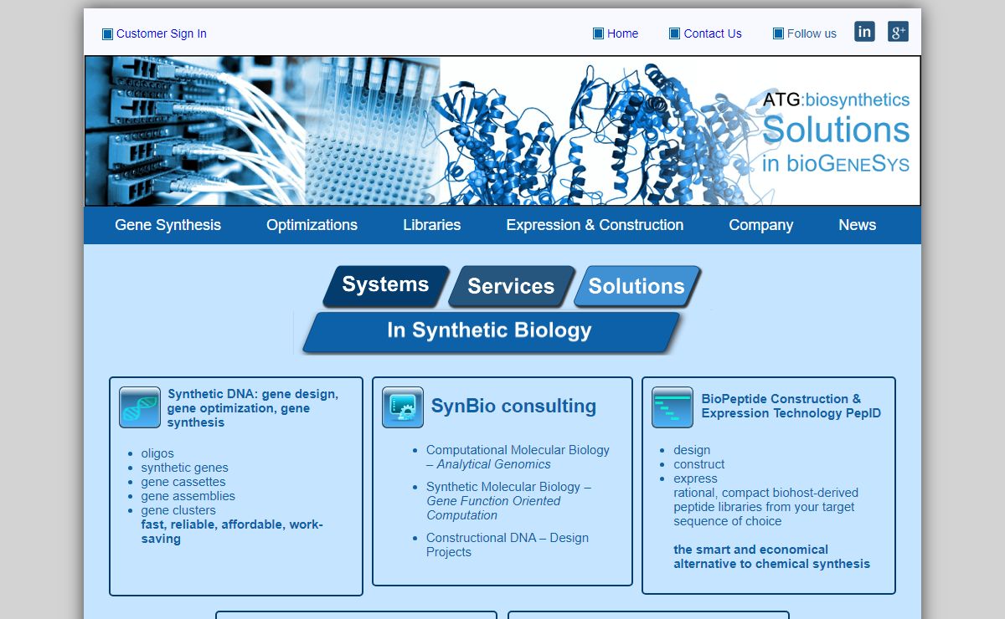Image resolution: width=1005 pixels, height=619 pixels.
Task: Click the square bullet before Customer Sign In
Action: click(107, 34)
